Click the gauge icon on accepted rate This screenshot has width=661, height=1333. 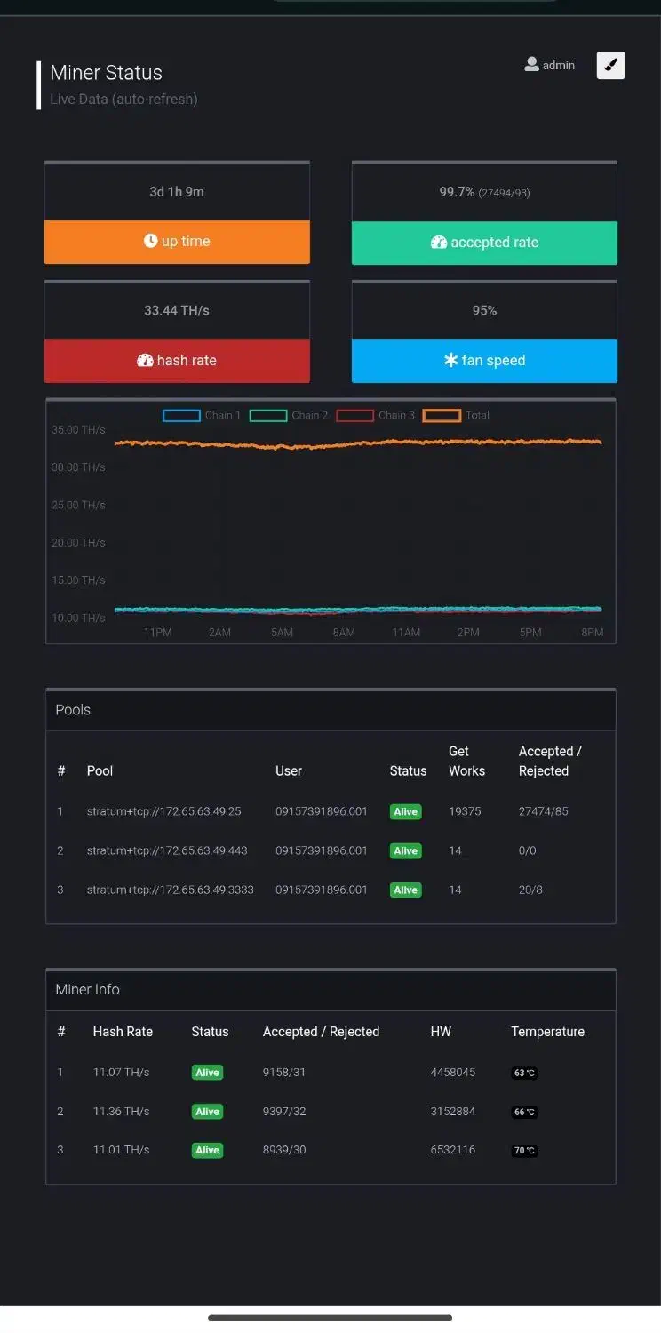click(438, 243)
